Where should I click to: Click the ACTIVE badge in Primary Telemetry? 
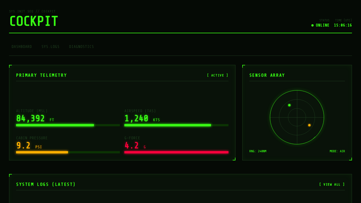pos(217,76)
